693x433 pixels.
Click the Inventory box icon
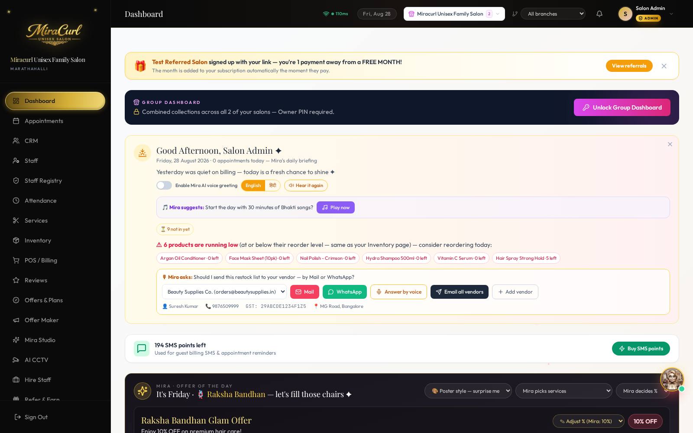(x=16, y=240)
